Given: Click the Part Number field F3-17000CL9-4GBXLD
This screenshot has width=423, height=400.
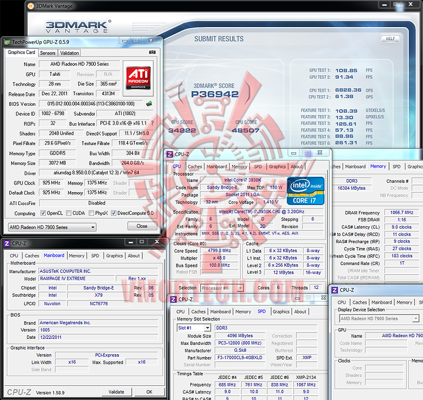Looking at the screenshot, I should click(240, 358).
